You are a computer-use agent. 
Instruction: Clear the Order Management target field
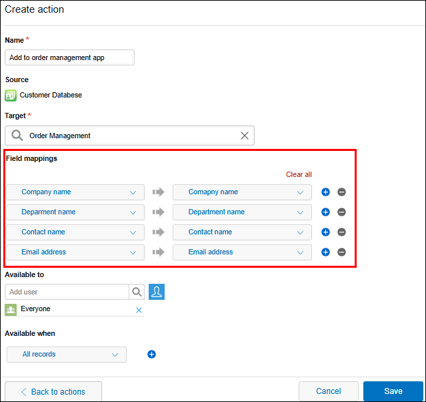[x=245, y=136]
